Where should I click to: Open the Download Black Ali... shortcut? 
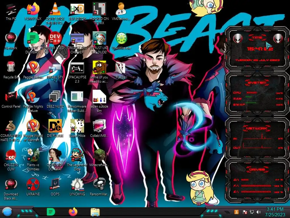pyautogui.click(x=11, y=189)
